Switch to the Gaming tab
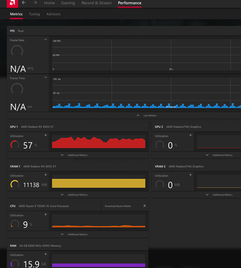The image size is (241, 268). click(x=68, y=3)
